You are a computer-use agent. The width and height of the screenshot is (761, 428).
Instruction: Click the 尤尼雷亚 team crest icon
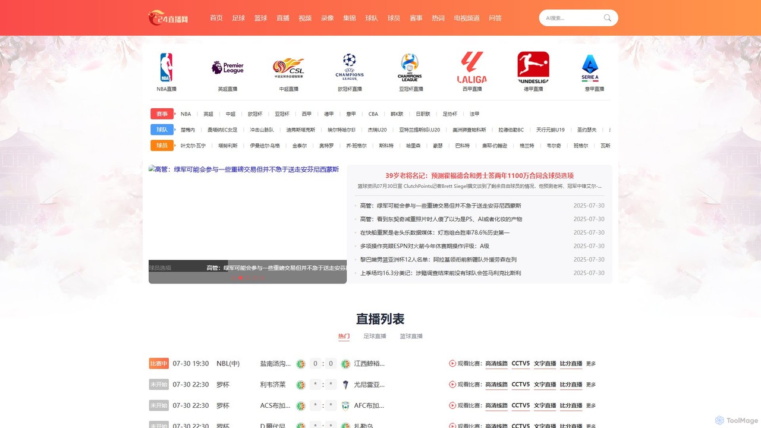click(345, 385)
